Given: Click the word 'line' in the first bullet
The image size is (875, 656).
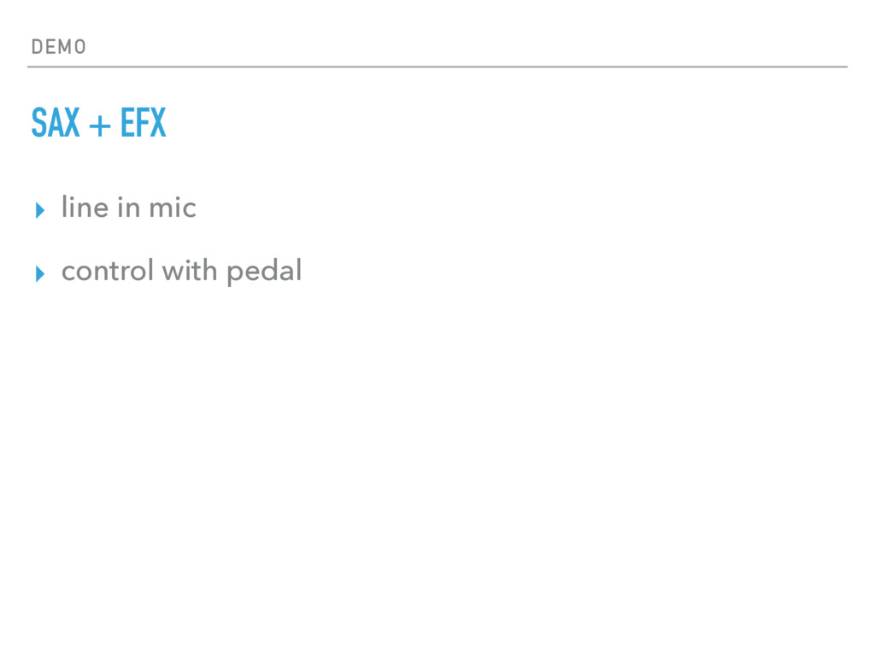Looking at the screenshot, I should [x=85, y=208].
